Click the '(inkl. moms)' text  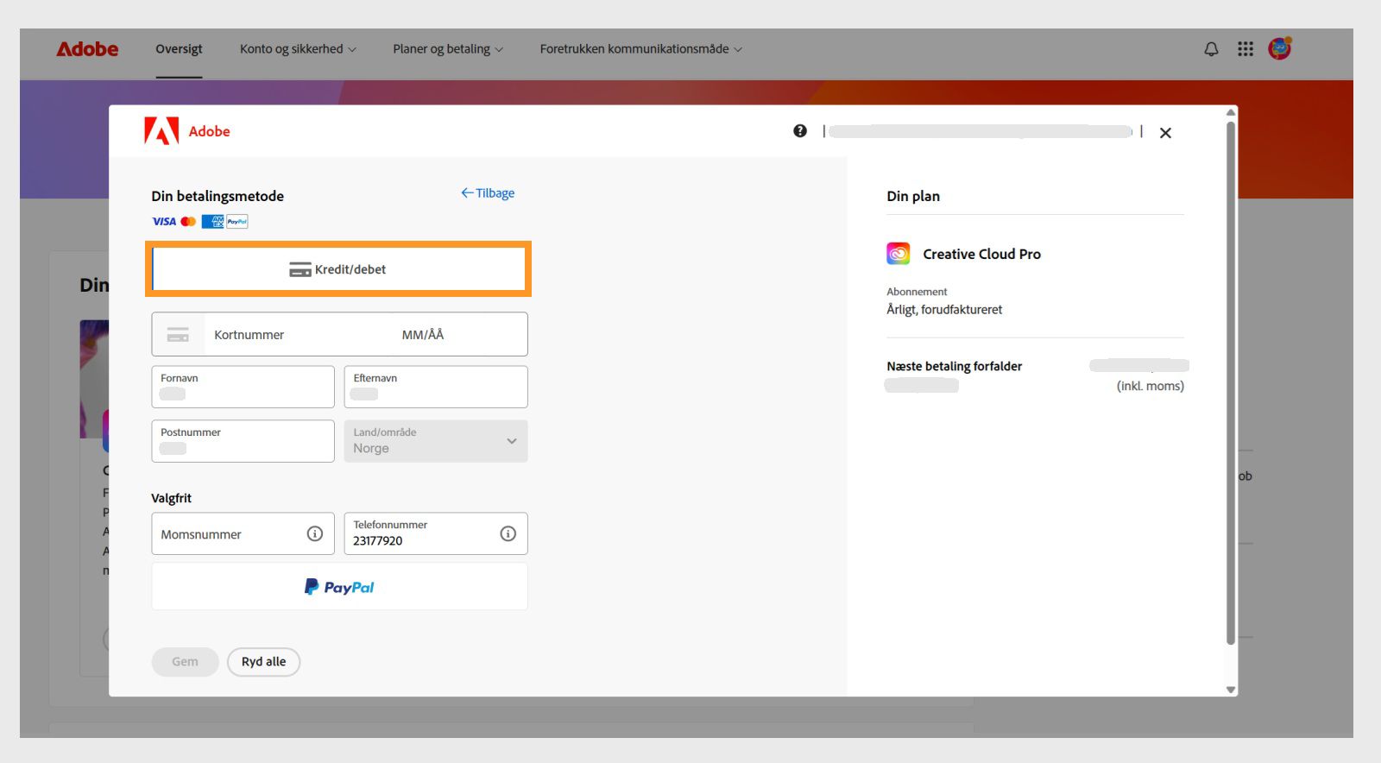1151,386
